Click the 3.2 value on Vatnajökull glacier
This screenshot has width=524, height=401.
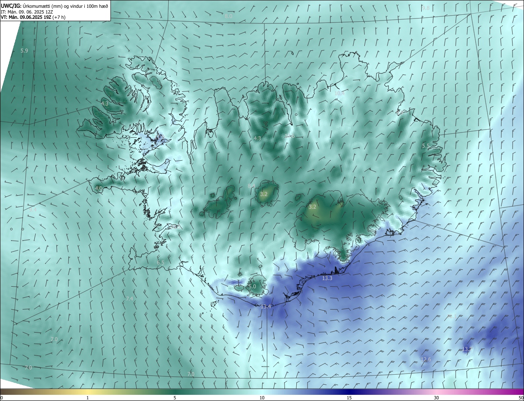point(312,207)
